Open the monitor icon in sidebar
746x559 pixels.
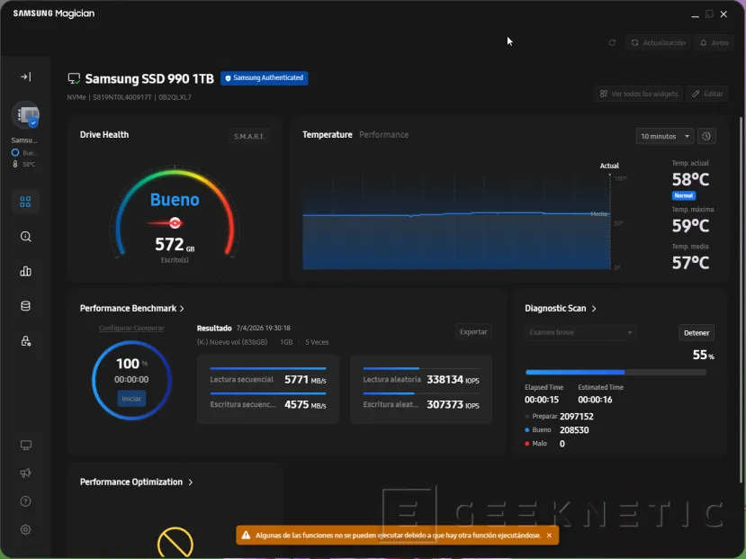(26, 446)
